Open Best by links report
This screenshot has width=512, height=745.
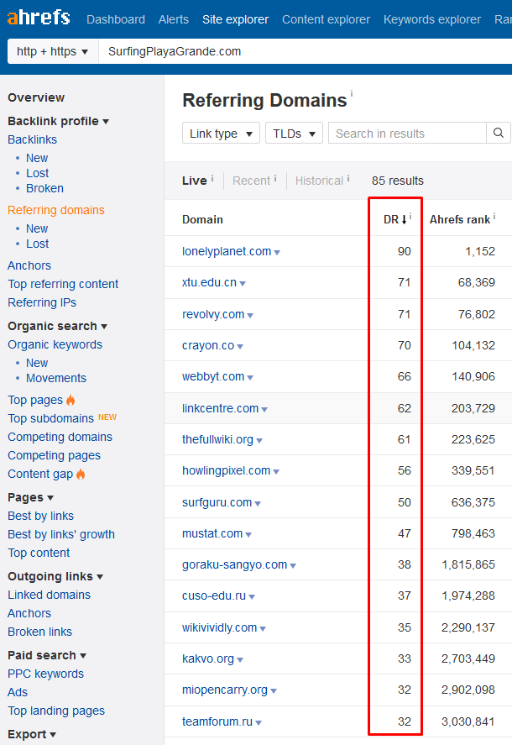pyautogui.click(x=41, y=516)
